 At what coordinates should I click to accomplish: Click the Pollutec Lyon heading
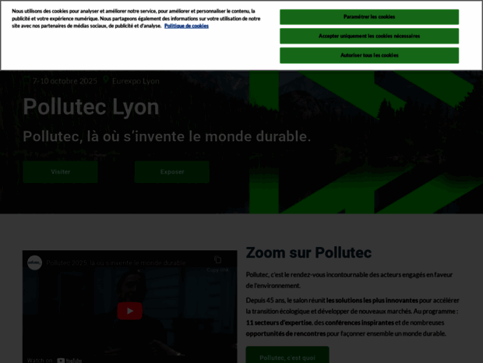click(x=91, y=107)
